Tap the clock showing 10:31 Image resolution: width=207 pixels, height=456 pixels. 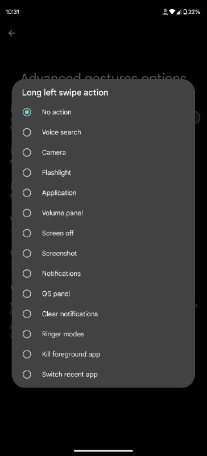coord(12,12)
